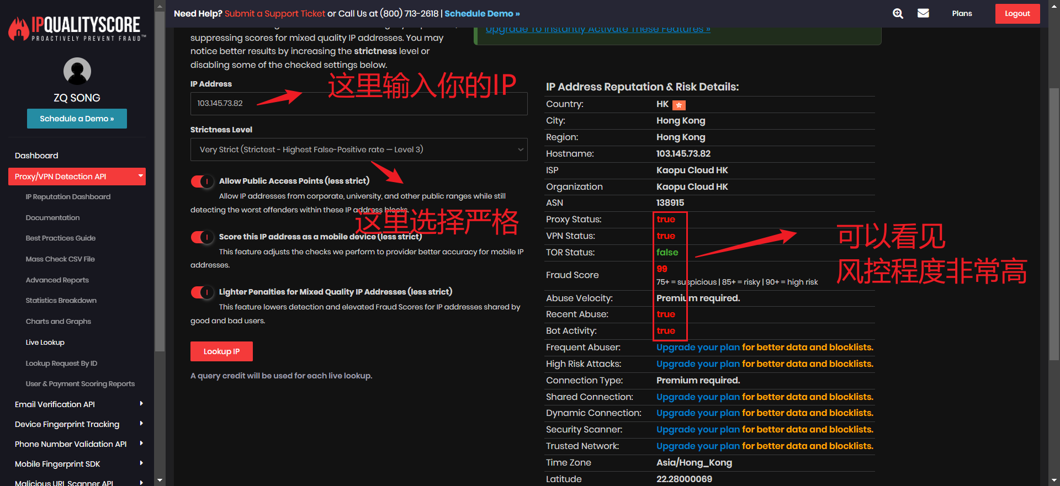Image resolution: width=1060 pixels, height=486 pixels.
Task: Click the Hong Kong flag icon
Action: (679, 105)
